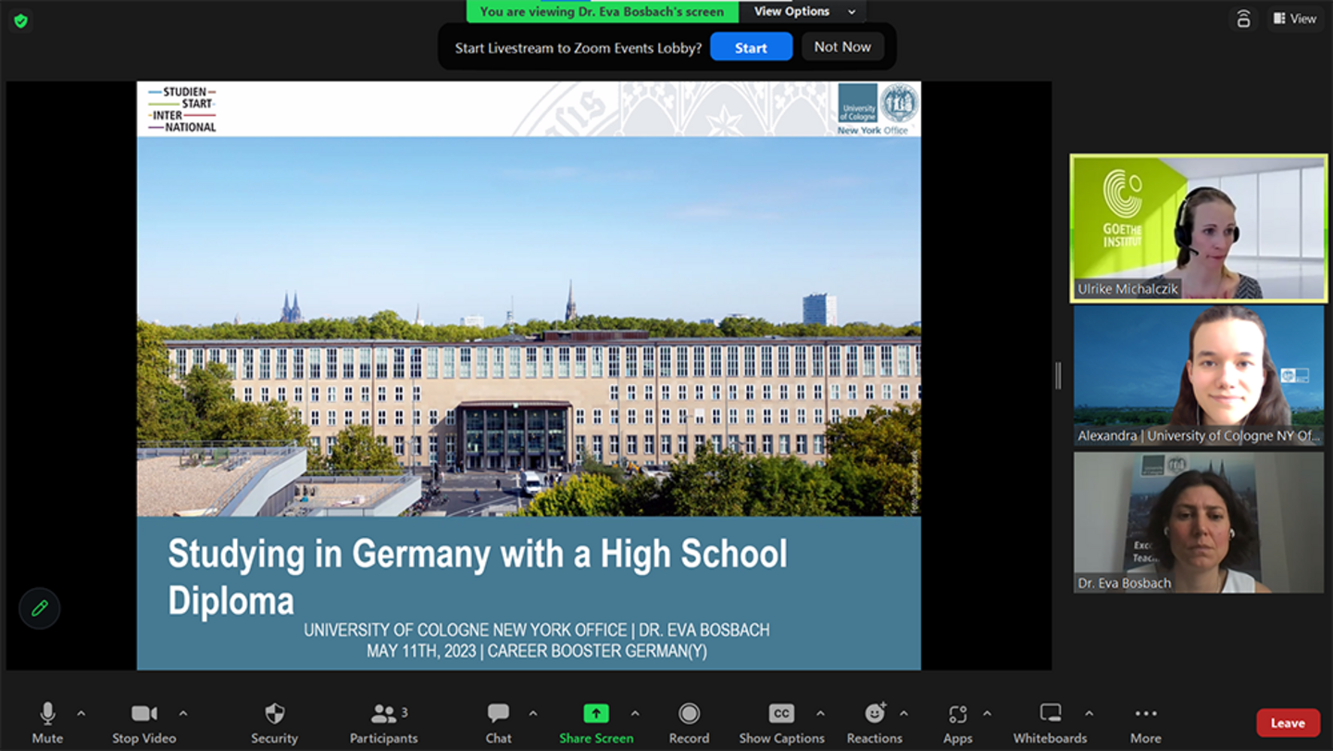Select Alexandra University of Cologne video thumbnail
The height and width of the screenshot is (751, 1333).
[x=1199, y=376]
